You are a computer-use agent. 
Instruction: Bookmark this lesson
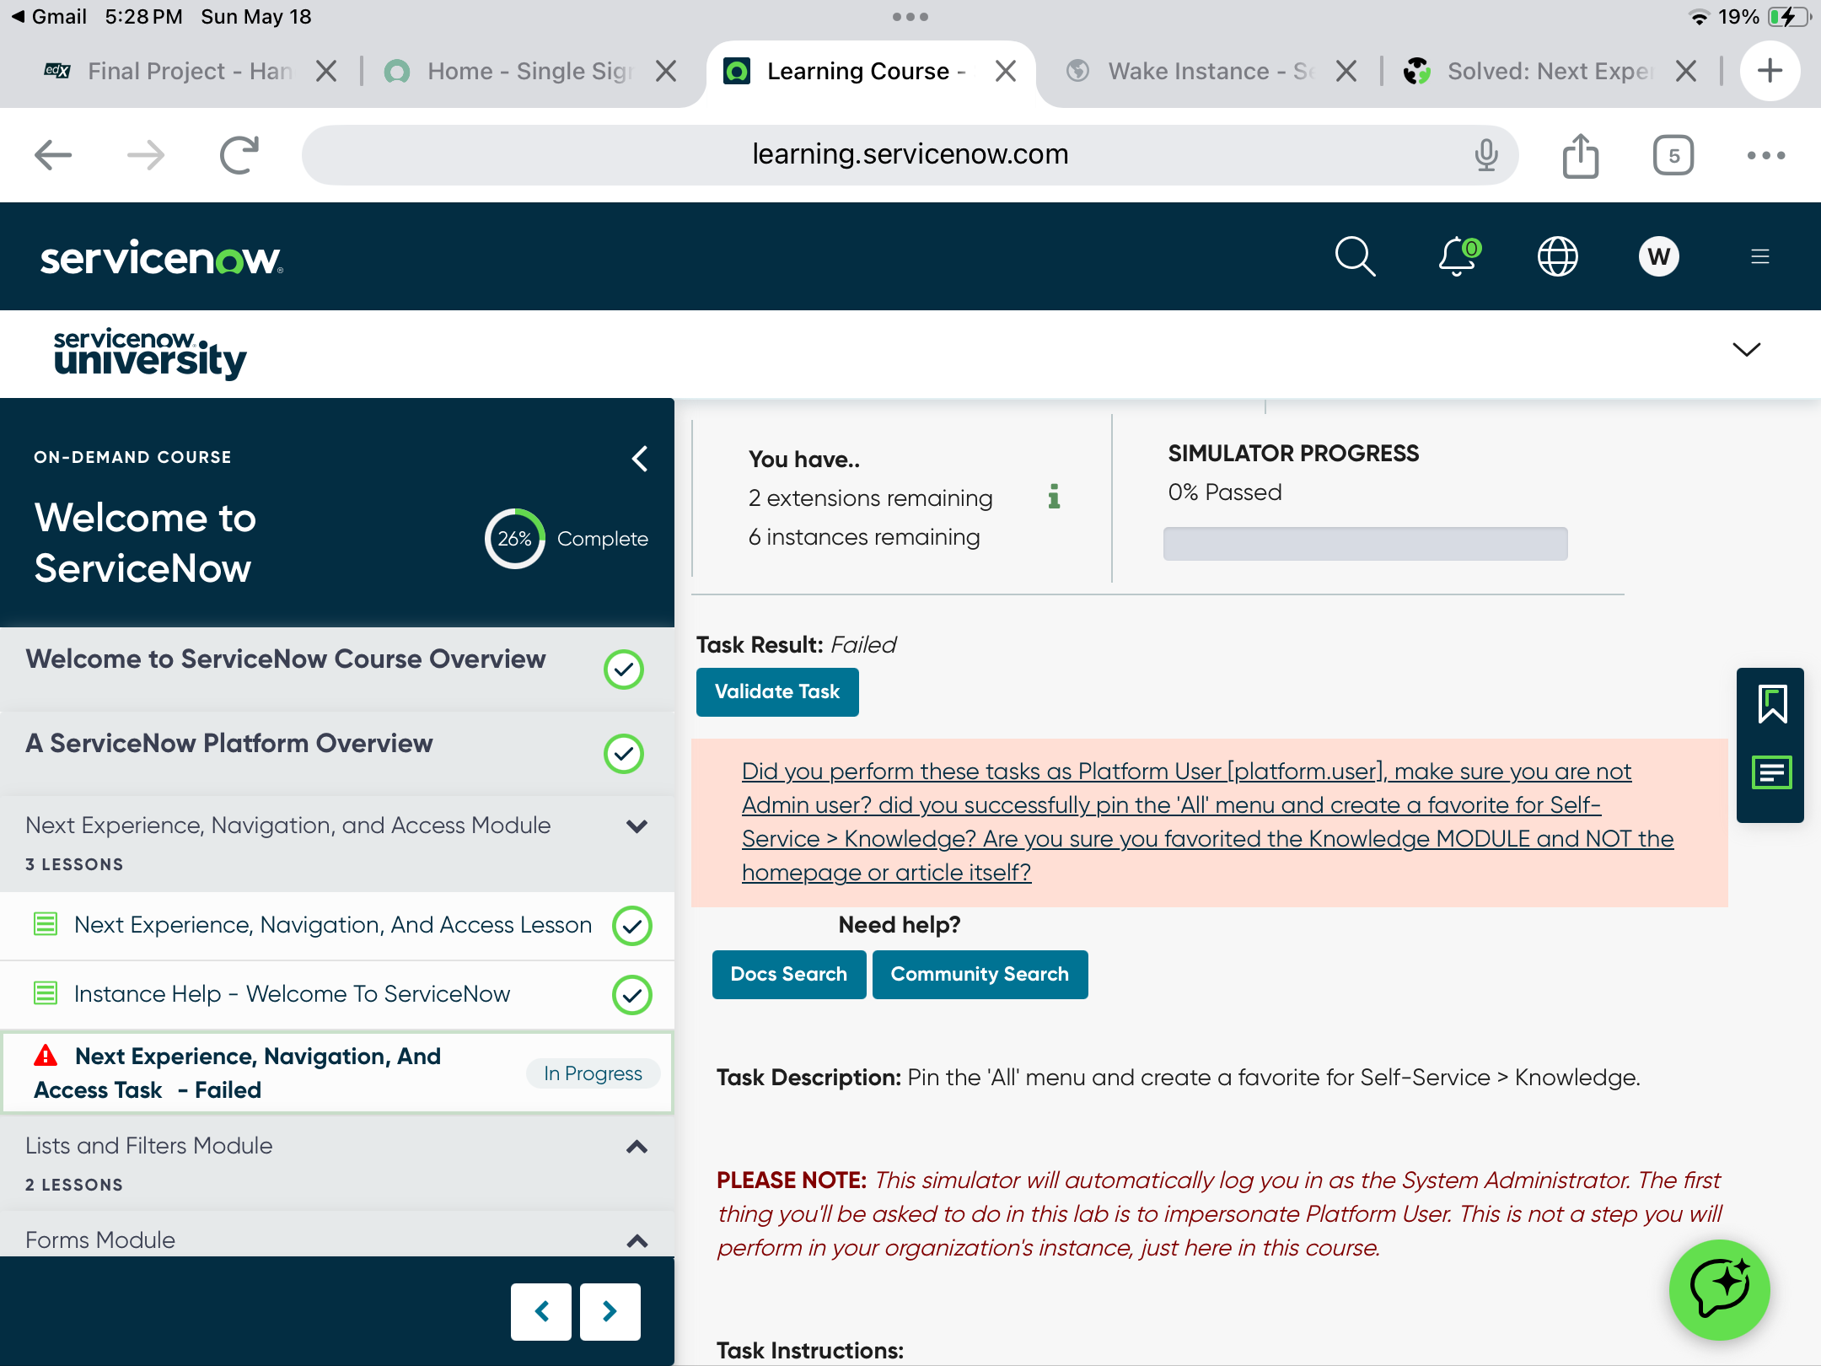(1772, 704)
